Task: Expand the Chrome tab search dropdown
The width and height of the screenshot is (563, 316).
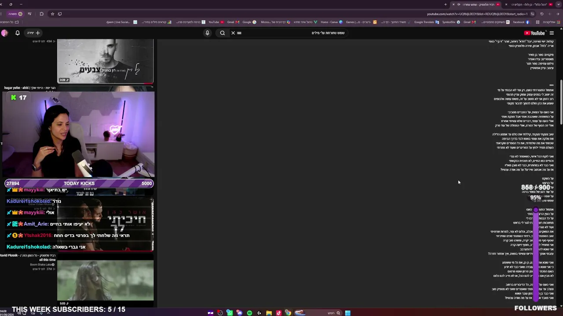Action: [558, 4]
